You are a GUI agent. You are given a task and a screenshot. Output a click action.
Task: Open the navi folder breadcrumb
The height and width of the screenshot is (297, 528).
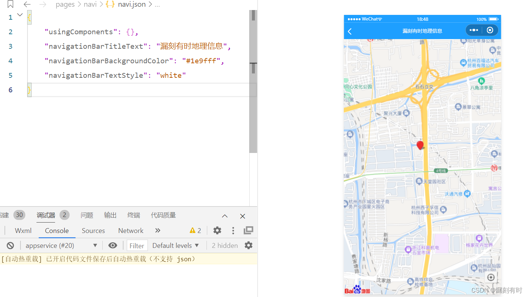point(90,4)
